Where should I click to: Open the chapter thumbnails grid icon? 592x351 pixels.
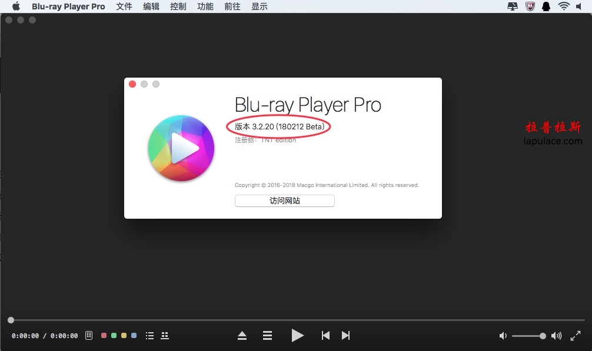point(165,336)
